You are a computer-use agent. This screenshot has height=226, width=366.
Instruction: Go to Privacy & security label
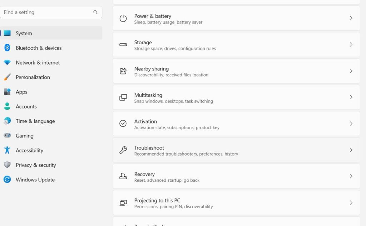pyautogui.click(x=36, y=165)
